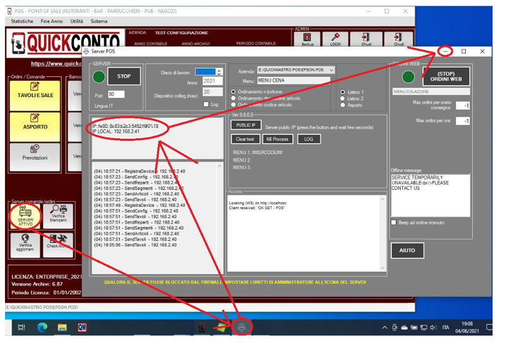The image size is (505, 345).
Task: Click the Offline message text box
Action: click(431, 196)
